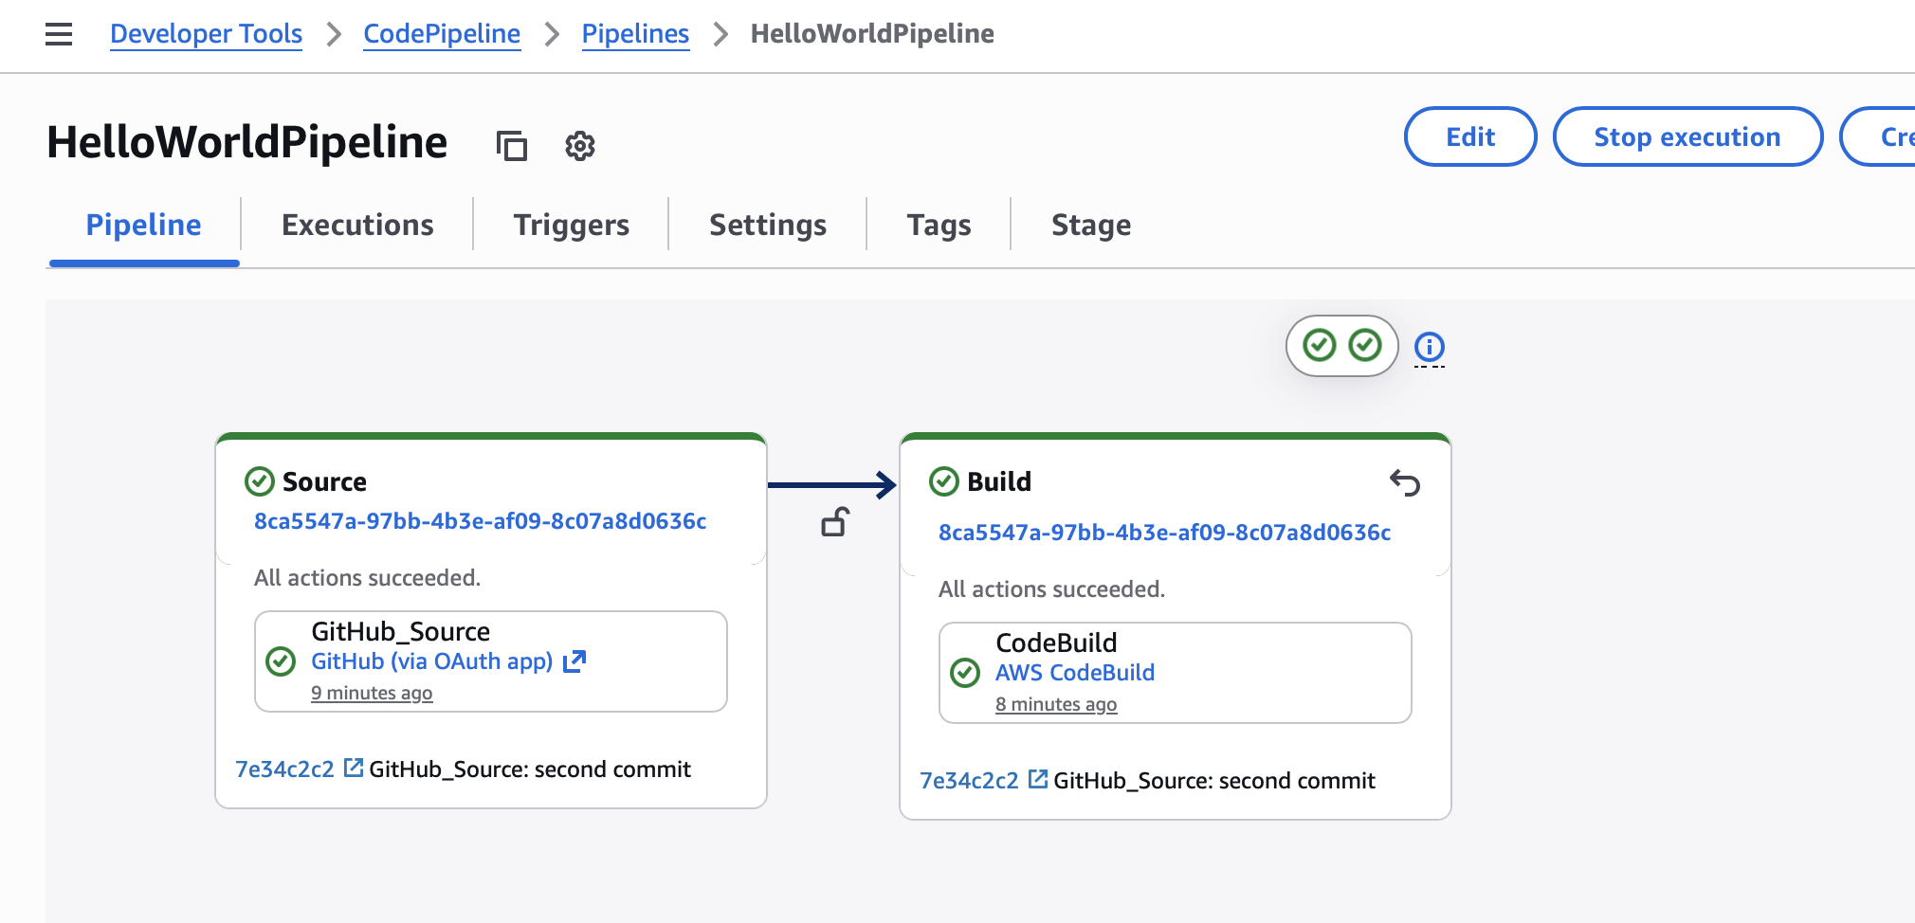Screen dimensions: 1915x923
Task: Click the 8 minutes ago timestamp
Action: point(1056,704)
